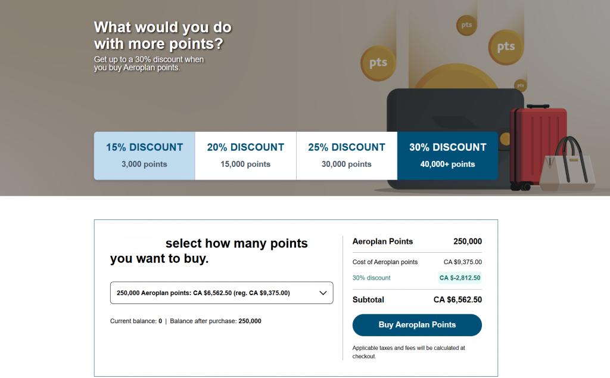Viewport: 610px width, 378px height.
Task: Click the pts coin left of the black suitcase
Action: pyautogui.click(x=378, y=63)
